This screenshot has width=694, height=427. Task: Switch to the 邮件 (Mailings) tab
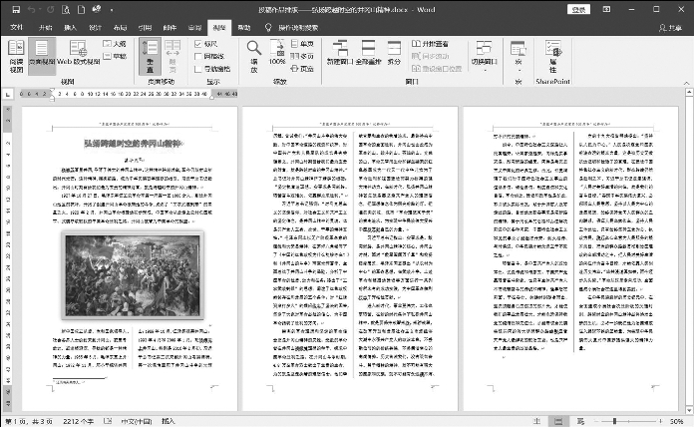point(170,28)
